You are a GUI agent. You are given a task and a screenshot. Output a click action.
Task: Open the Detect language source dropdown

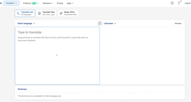pyautogui.click(x=26, y=23)
